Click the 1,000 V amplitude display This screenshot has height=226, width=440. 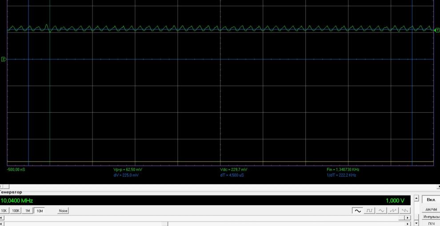click(x=395, y=201)
